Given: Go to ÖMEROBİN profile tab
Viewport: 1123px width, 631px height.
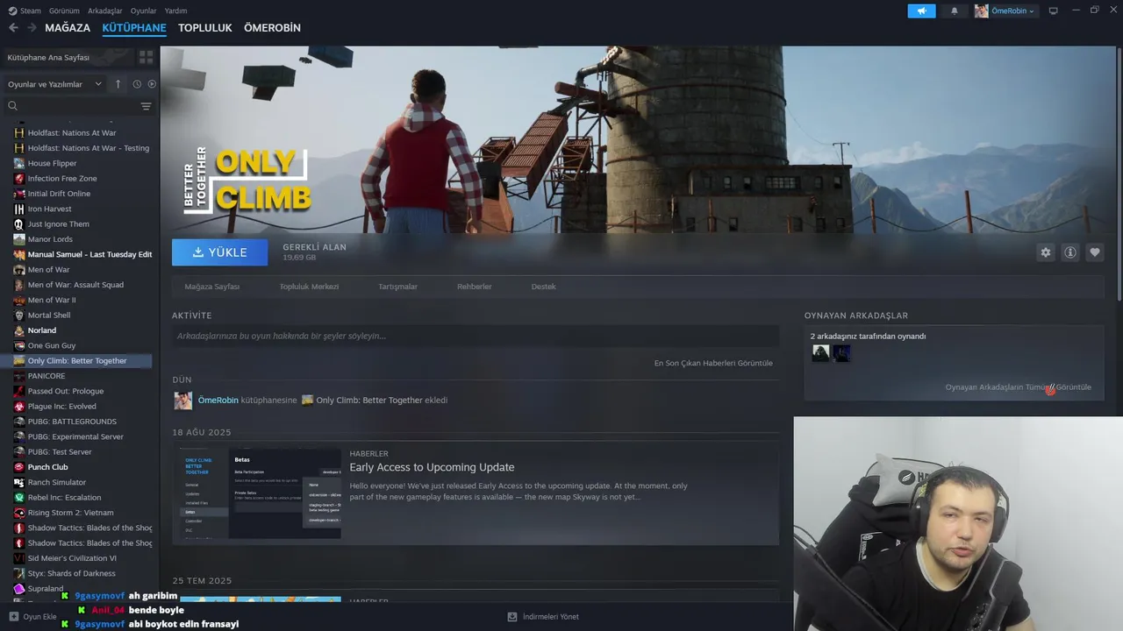Looking at the screenshot, I should pos(272,28).
